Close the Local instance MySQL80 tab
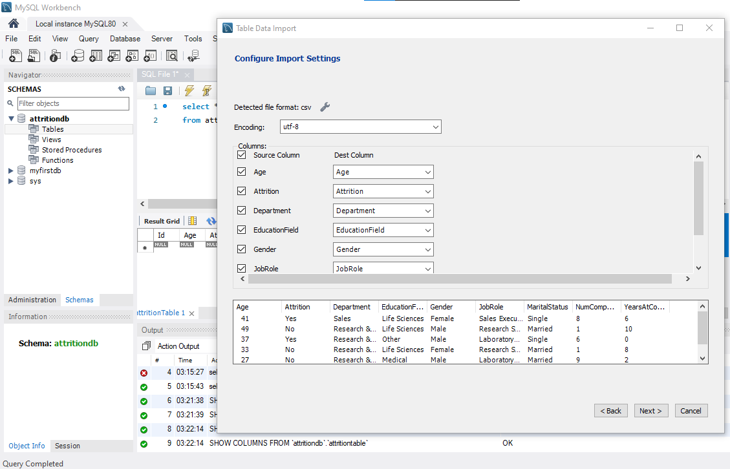 125,24
